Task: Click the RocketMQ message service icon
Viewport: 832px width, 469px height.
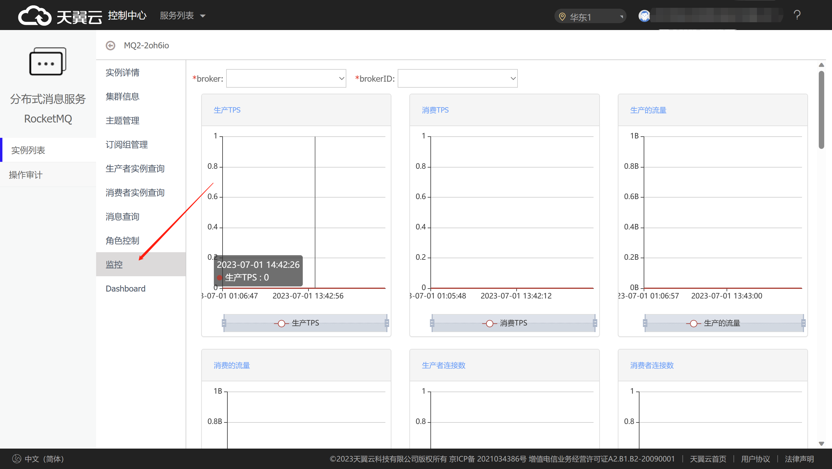Action: pyautogui.click(x=48, y=61)
